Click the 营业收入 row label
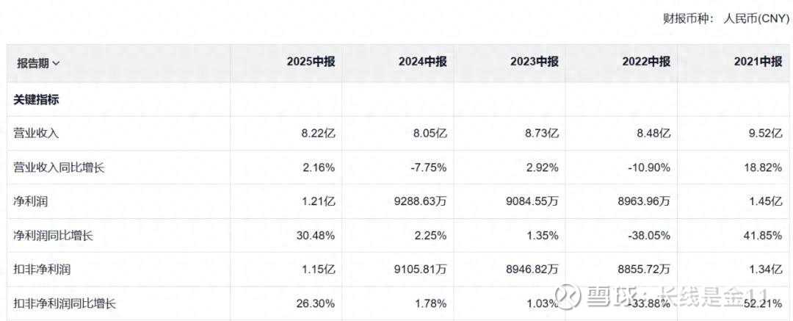Viewport: 793px width, 321px height. pyautogui.click(x=36, y=133)
